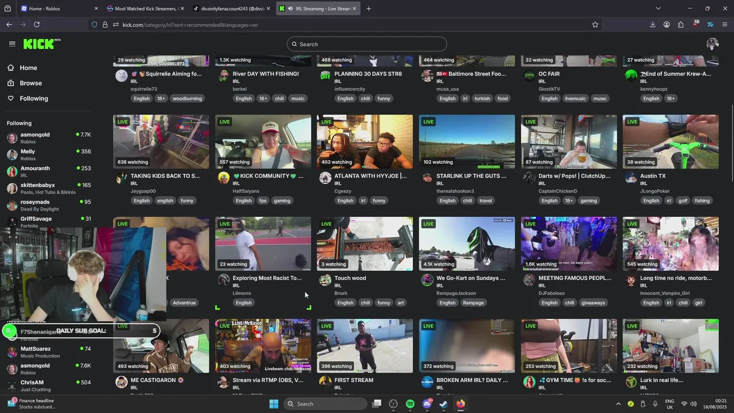Open asmongold channel in Following list
Screen dimensions: 734x413
point(49,138)
